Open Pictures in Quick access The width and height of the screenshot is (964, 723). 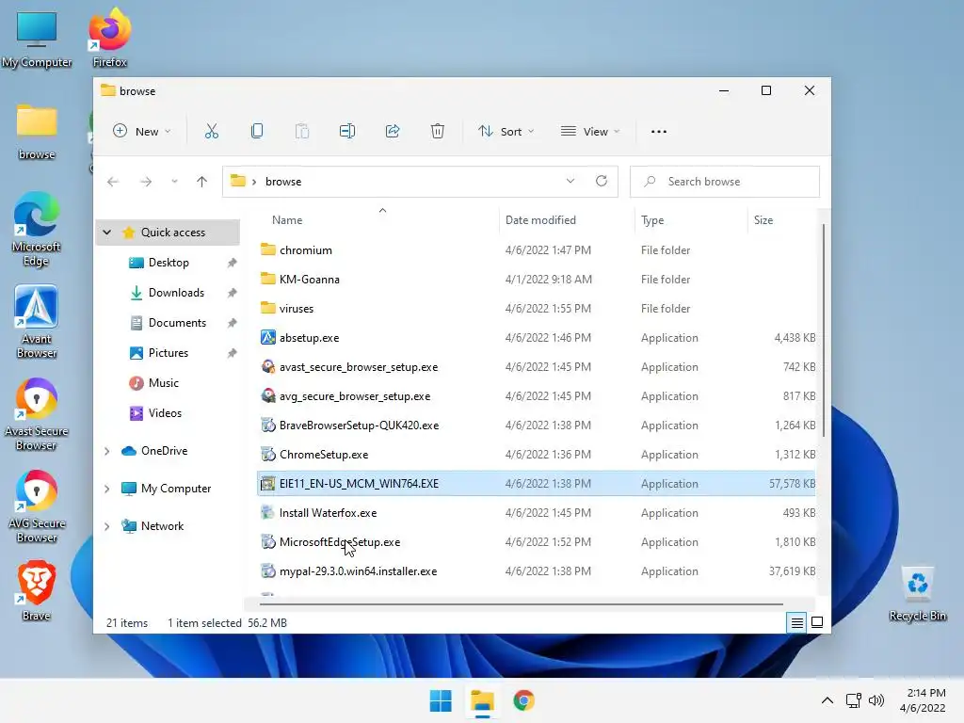tap(168, 353)
